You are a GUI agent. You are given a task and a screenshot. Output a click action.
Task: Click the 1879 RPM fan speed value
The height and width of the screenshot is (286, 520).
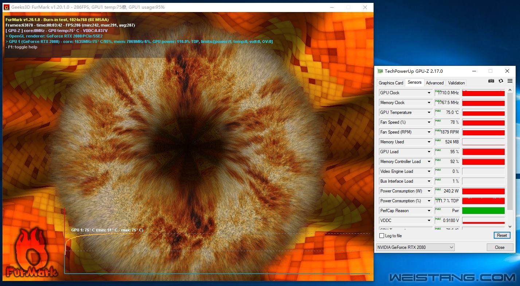pyautogui.click(x=447, y=132)
